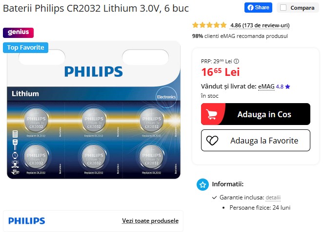Open the Garantie inclusa detalii link
324x232 pixels.
[273, 197]
